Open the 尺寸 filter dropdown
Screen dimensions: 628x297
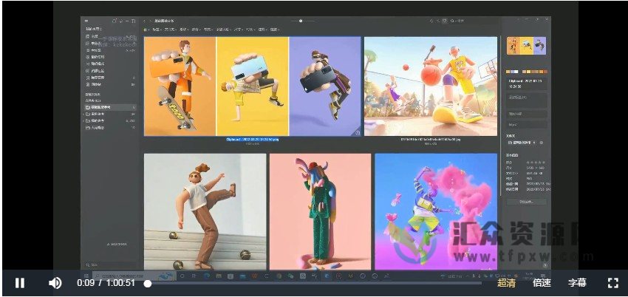[x=238, y=30]
